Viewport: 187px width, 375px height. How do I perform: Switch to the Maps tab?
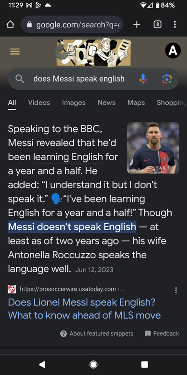(x=136, y=103)
